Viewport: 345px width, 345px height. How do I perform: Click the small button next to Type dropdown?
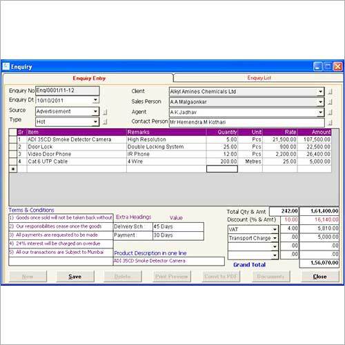click(x=105, y=121)
